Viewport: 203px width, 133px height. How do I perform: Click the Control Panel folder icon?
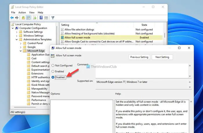(x=25, y=43)
